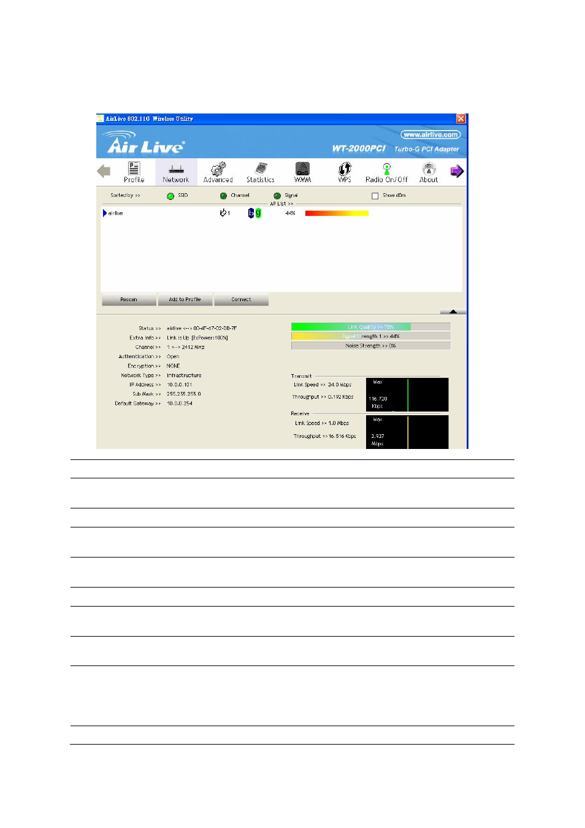Click the Authentication value Open
The image size is (585, 828).
(x=173, y=356)
